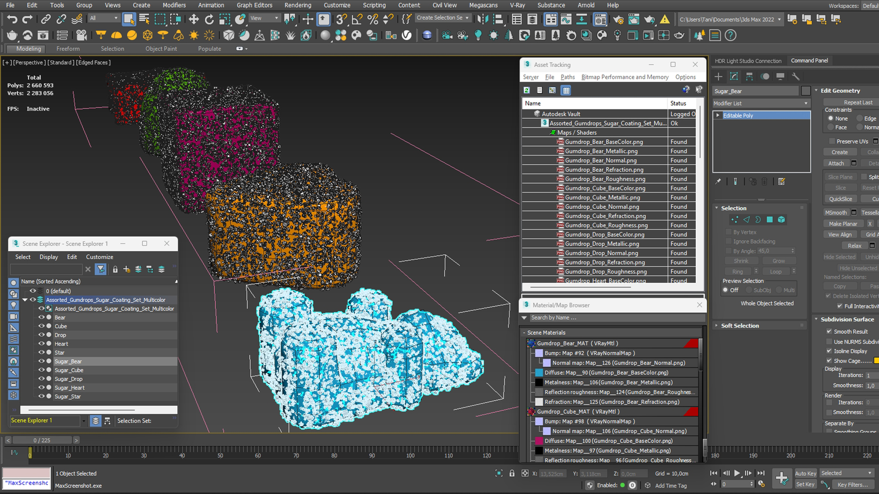Viewport: 879px width, 494px height.
Task: Click the Undo arrow icon
Action: [x=12, y=19]
